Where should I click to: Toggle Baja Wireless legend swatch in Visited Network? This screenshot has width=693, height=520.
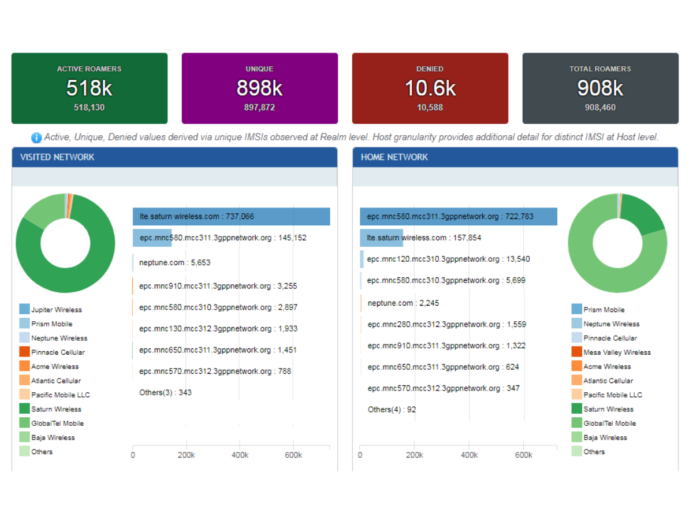[24, 437]
